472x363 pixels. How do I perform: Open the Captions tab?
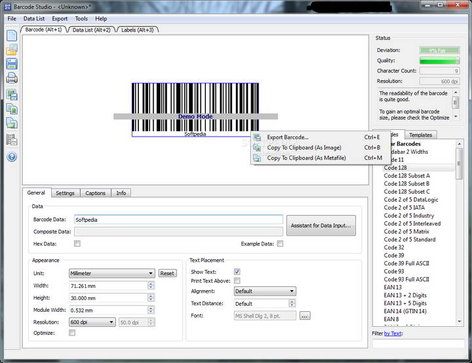coord(96,193)
